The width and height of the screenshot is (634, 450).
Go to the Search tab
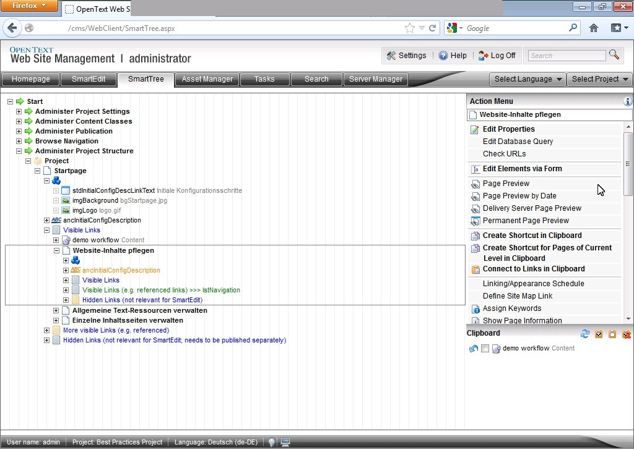coord(316,79)
